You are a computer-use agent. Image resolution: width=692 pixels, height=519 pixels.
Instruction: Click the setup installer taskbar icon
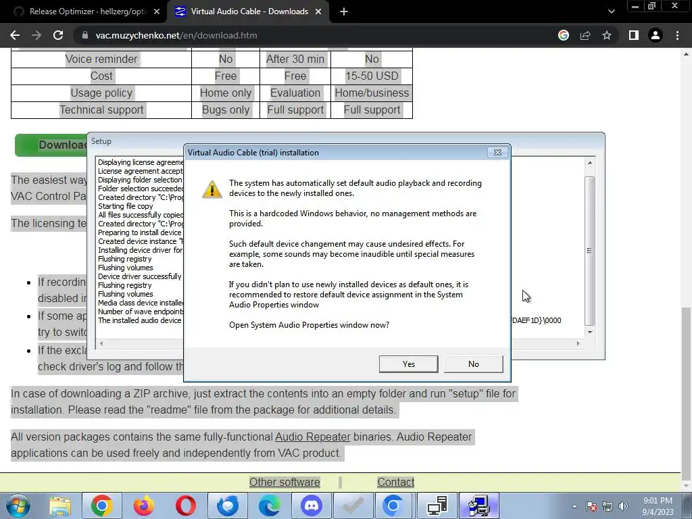pos(479,505)
